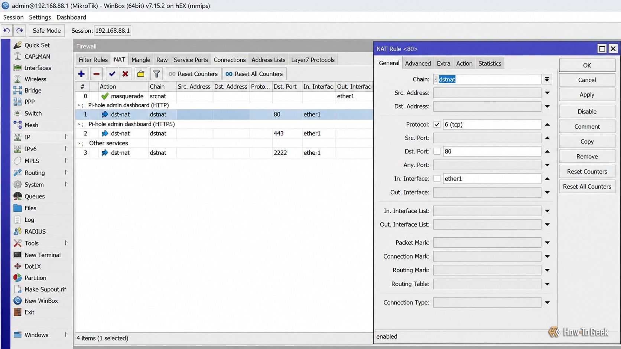Open Bridge in sidebar
The height and width of the screenshot is (349, 621).
(x=33, y=90)
